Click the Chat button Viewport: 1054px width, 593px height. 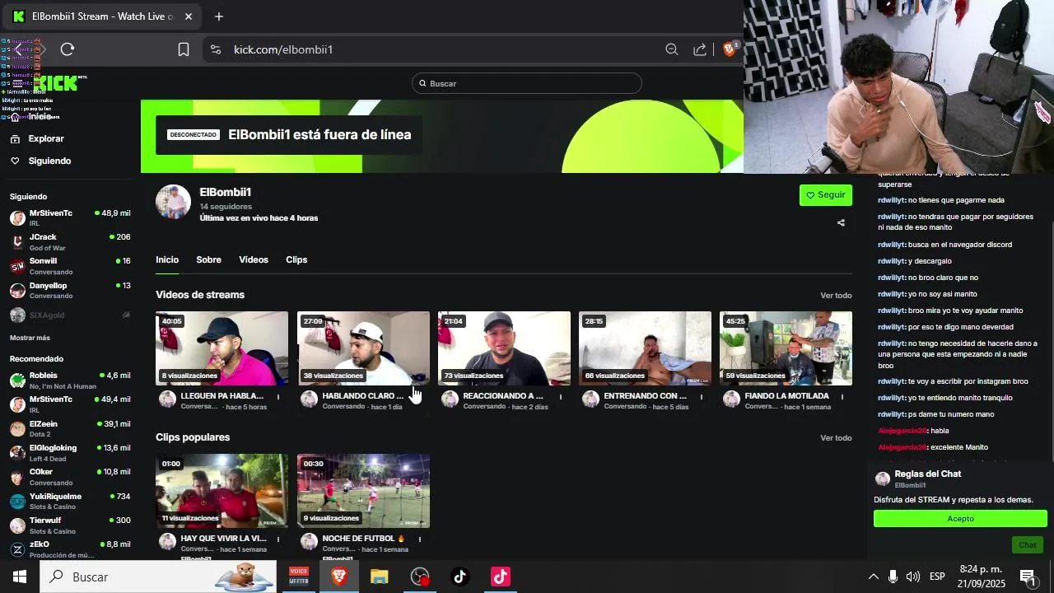pos(1028,545)
